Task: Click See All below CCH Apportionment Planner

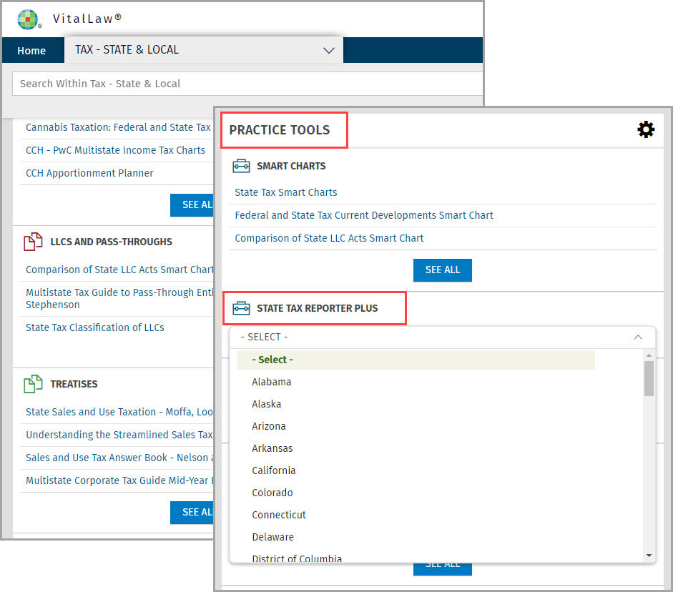Action: 192,205
